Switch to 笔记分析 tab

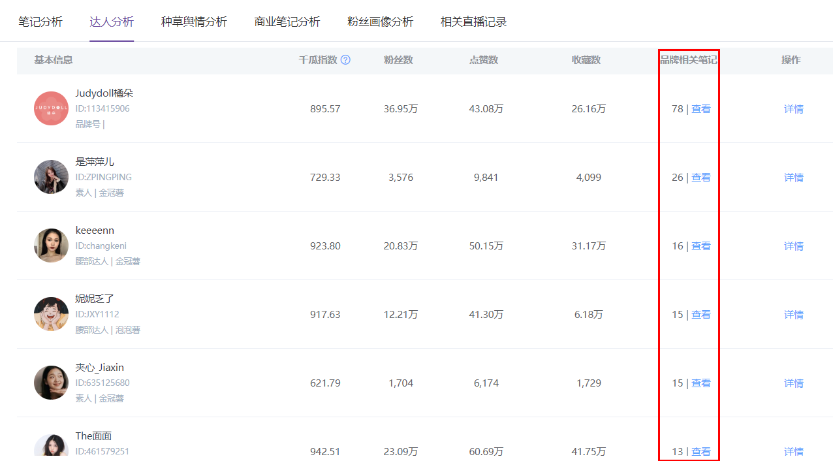point(40,22)
